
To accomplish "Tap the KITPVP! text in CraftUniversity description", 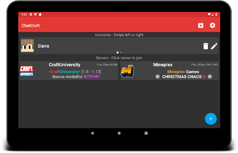I will [x=92, y=76].
